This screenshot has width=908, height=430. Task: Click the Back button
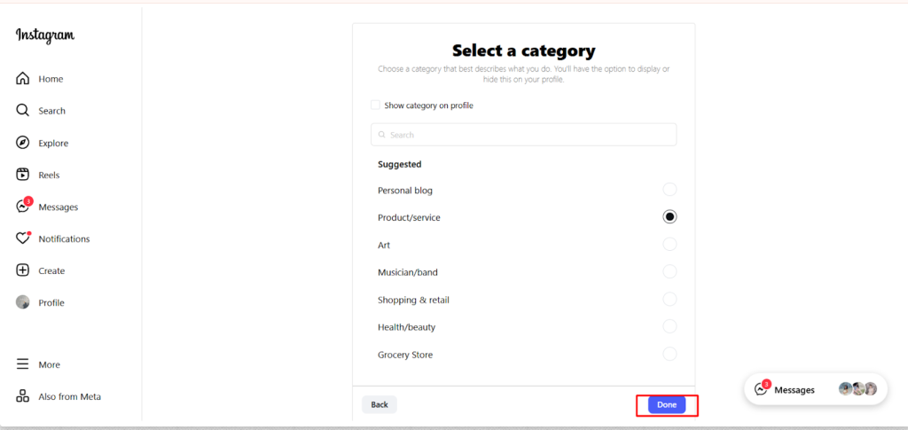point(380,405)
